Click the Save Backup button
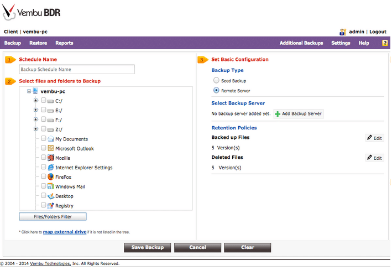392x270 pixels. click(148, 247)
